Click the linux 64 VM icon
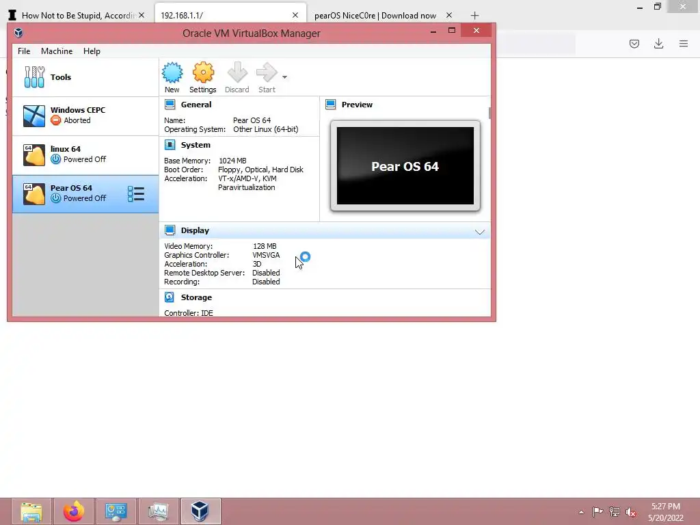This screenshot has width=700, height=525. tap(34, 155)
